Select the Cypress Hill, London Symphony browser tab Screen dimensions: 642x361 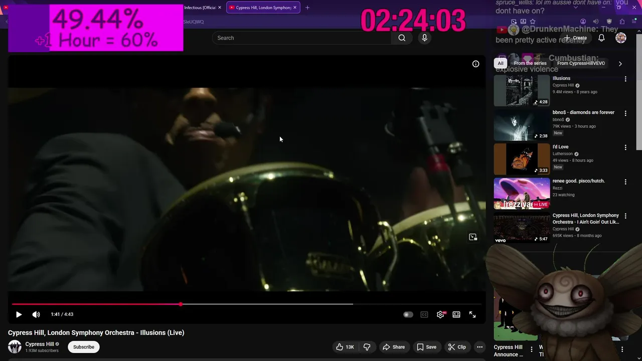pos(264,8)
